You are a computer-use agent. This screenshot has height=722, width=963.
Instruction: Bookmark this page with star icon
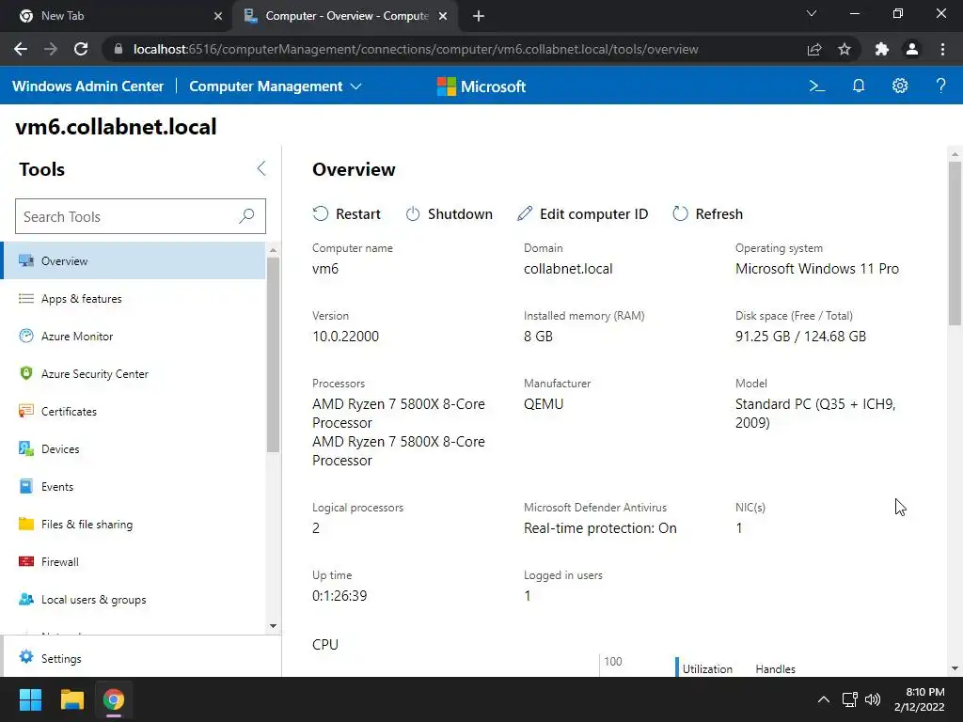(845, 49)
